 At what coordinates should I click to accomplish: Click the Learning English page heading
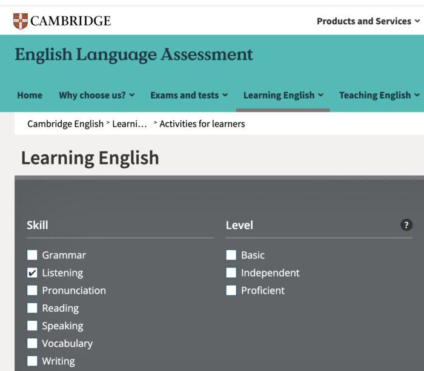(90, 158)
